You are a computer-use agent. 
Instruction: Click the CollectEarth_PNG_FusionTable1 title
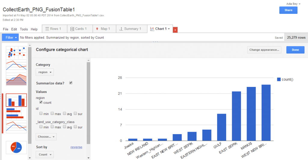pyautogui.click(x=39, y=10)
